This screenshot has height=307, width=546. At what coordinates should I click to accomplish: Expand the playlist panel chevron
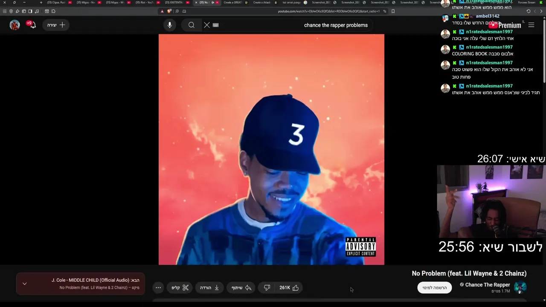tap(24, 284)
